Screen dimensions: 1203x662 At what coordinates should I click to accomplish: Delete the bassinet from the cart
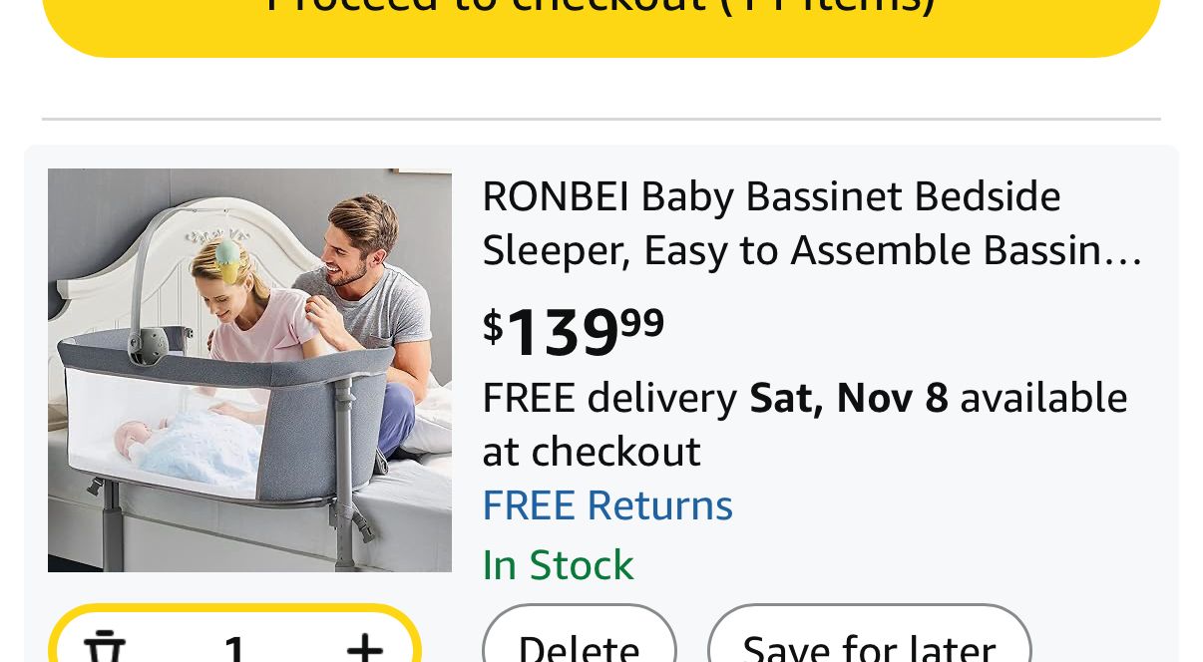click(x=579, y=646)
